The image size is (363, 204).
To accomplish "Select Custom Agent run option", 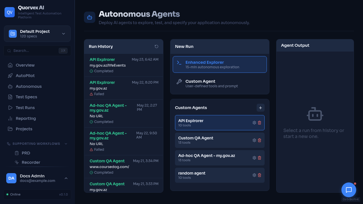I will pyautogui.click(x=220, y=83).
